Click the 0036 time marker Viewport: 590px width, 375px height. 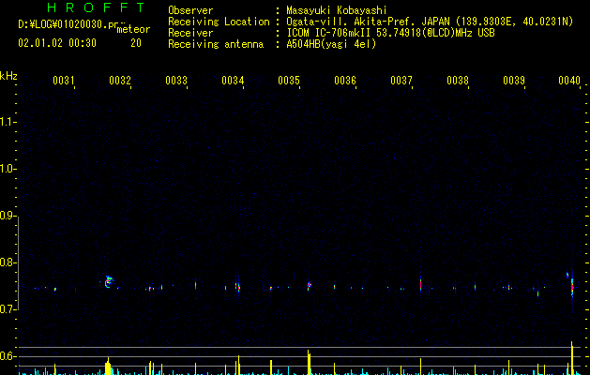[x=345, y=81]
